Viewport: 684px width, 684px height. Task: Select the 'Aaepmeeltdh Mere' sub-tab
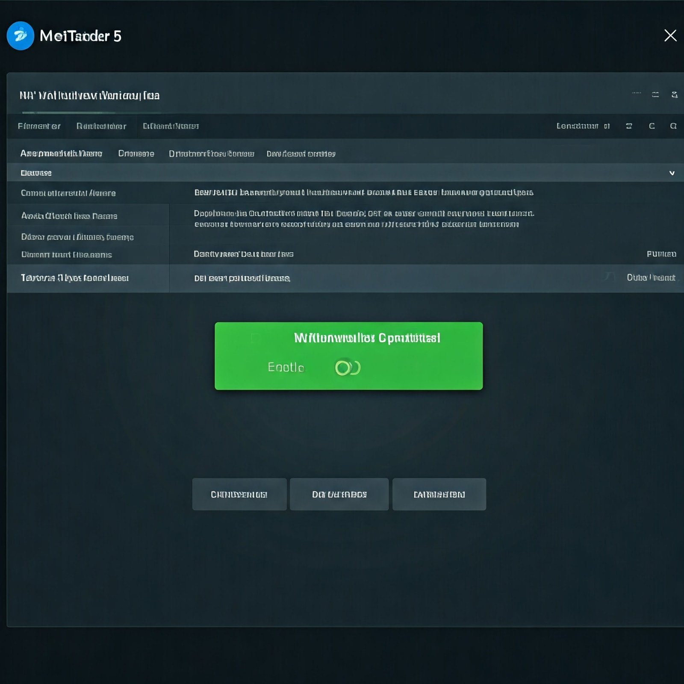coord(61,153)
